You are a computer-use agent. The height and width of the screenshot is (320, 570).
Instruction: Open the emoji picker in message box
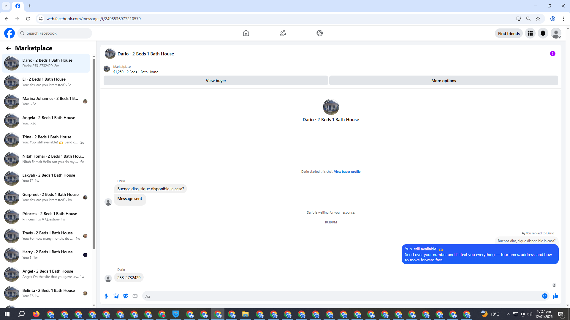click(x=544, y=296)
